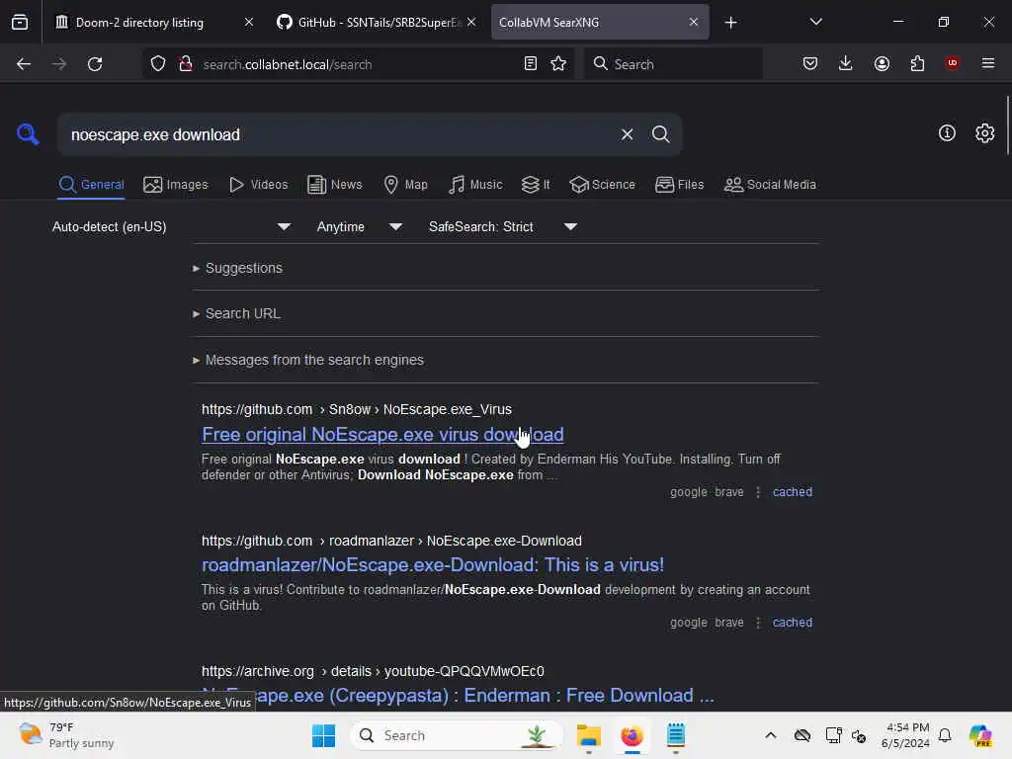
Task: Open Free original NoEscape.exe virus download link
Action: [x=382, y=435]
